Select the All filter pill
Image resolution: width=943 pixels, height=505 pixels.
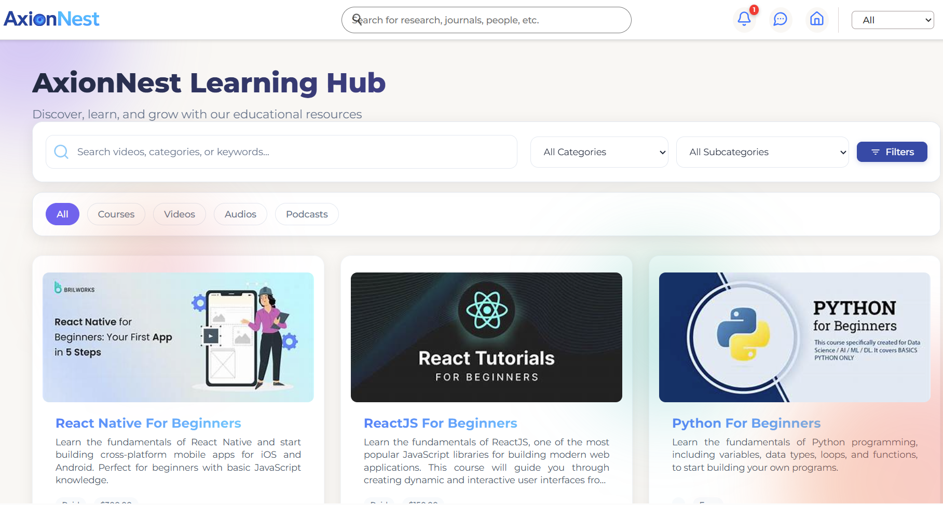tap(62, 214)
